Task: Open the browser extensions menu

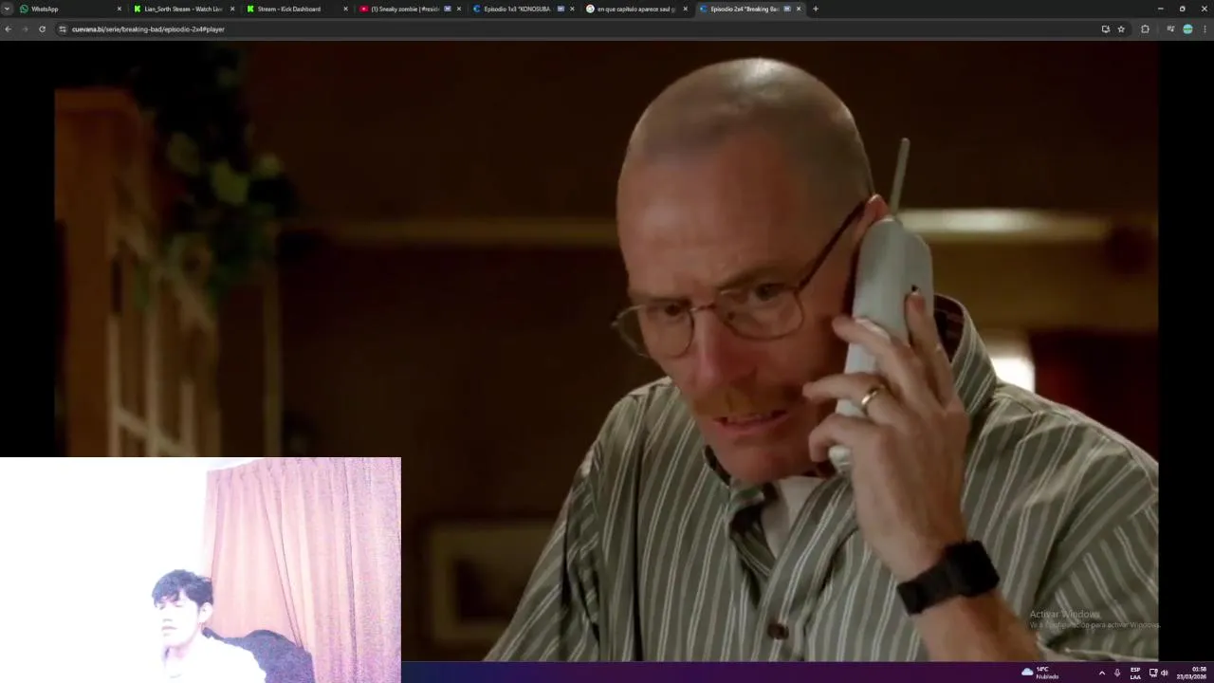Action: point(1145,29)
